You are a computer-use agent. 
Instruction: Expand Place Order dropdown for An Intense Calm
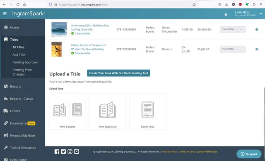pos(241,29)
